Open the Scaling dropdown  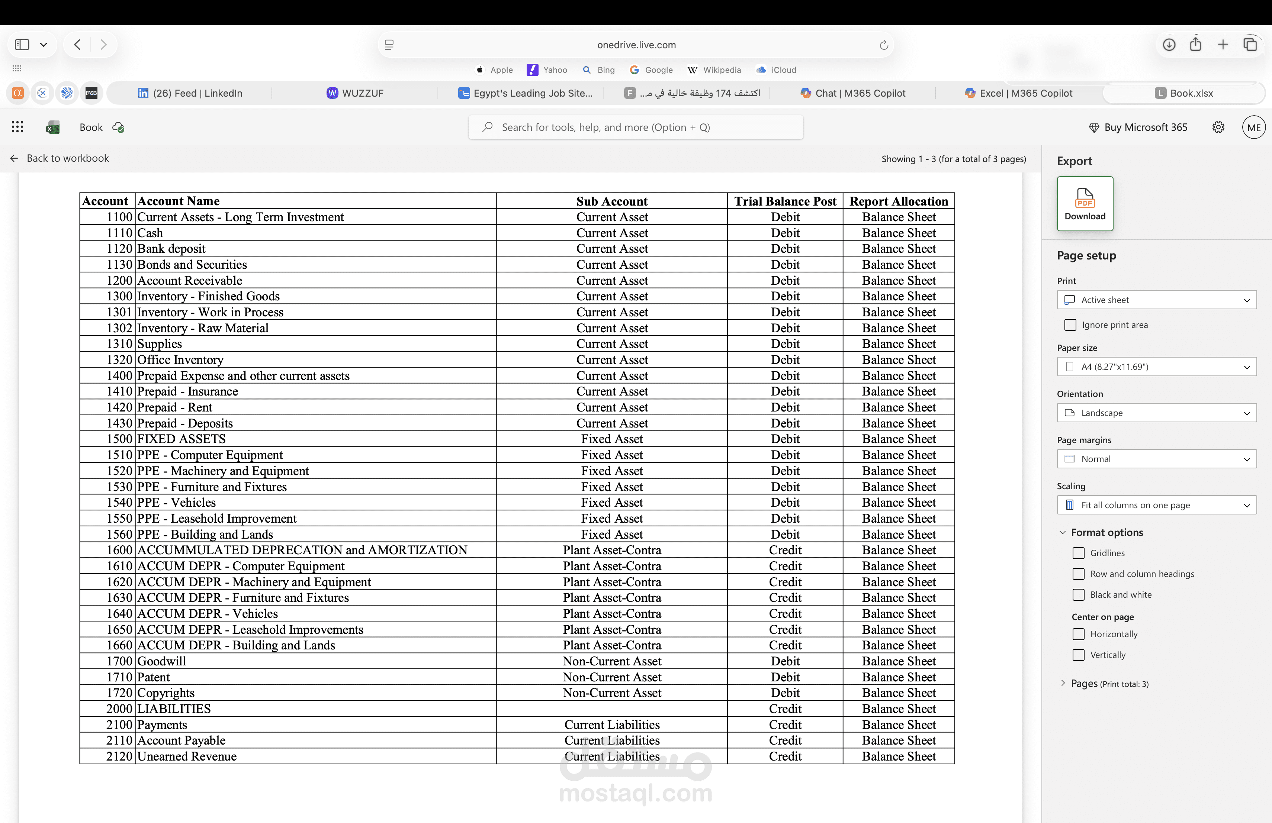tap(1157, 505)
